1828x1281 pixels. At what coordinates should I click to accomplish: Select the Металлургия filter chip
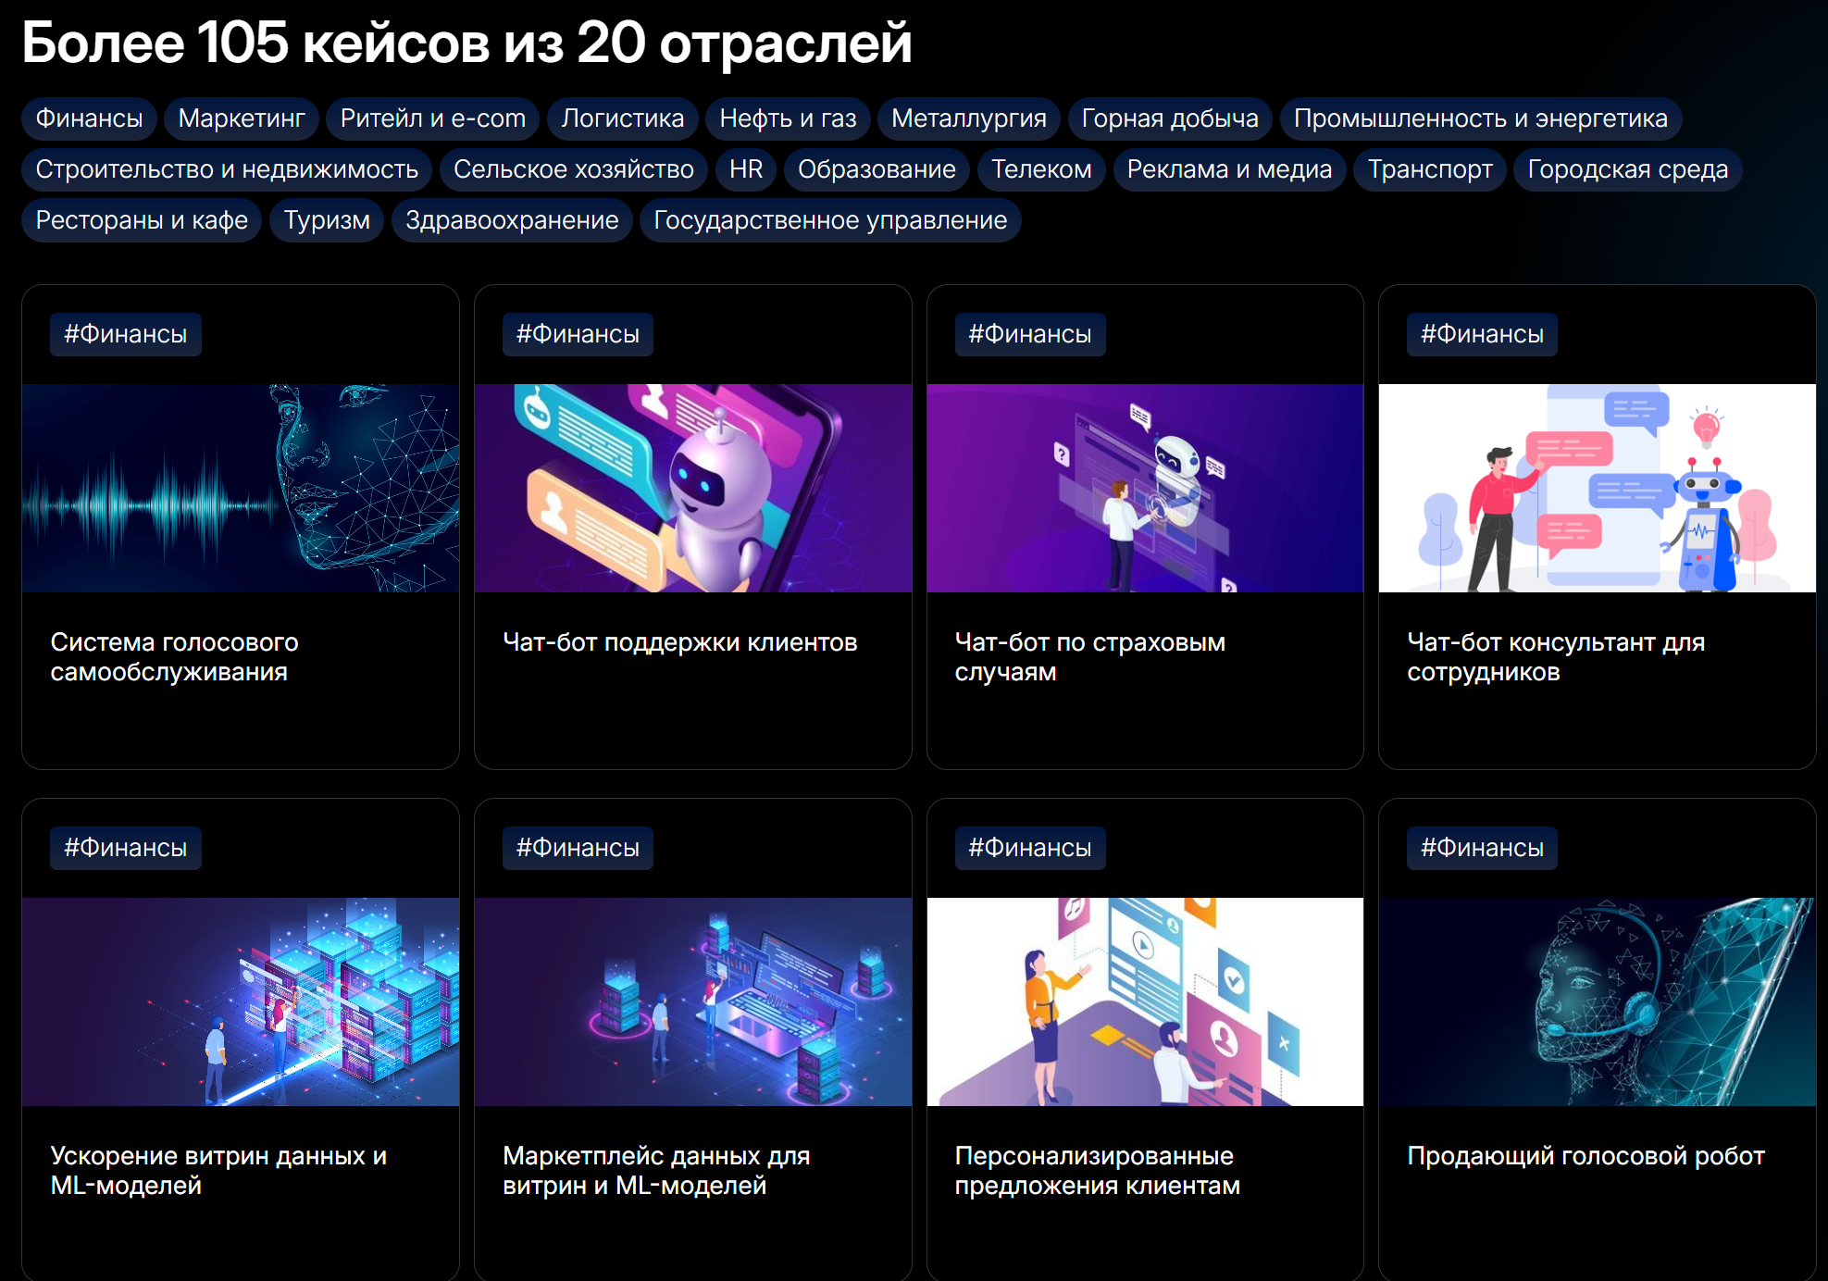coord(969,118)
